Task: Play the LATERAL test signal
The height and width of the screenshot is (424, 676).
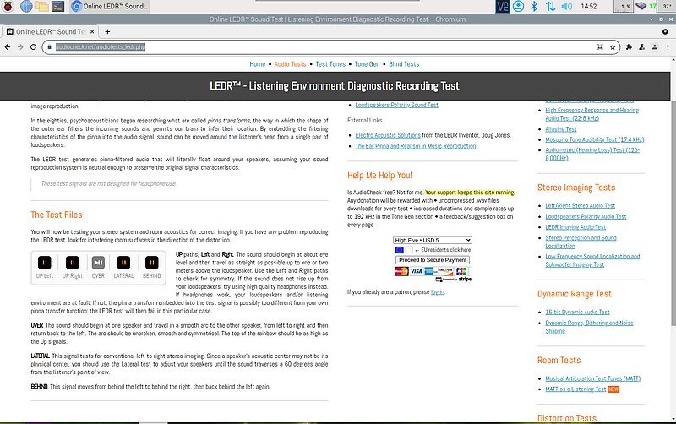Action: 123,263
